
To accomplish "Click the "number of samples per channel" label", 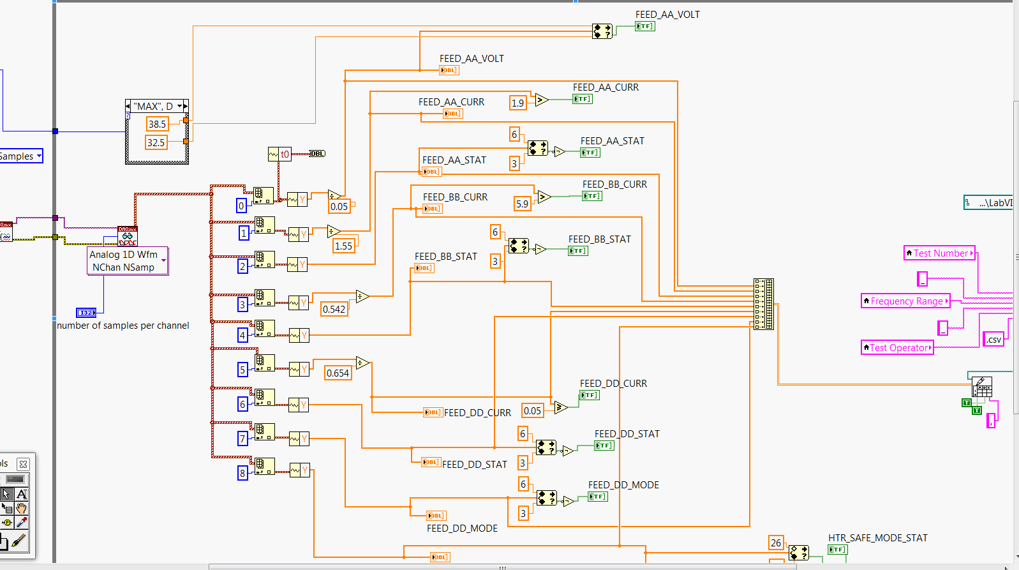I will pos(123,326).
